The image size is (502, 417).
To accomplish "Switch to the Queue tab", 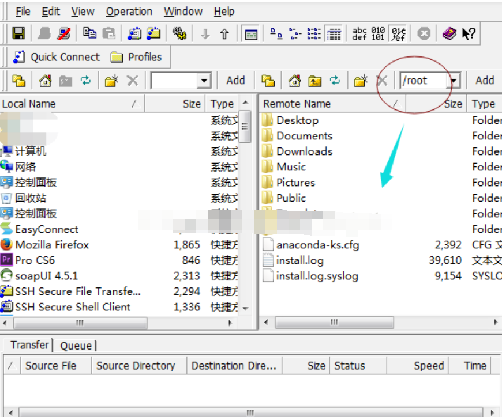I will pos(76,346).
